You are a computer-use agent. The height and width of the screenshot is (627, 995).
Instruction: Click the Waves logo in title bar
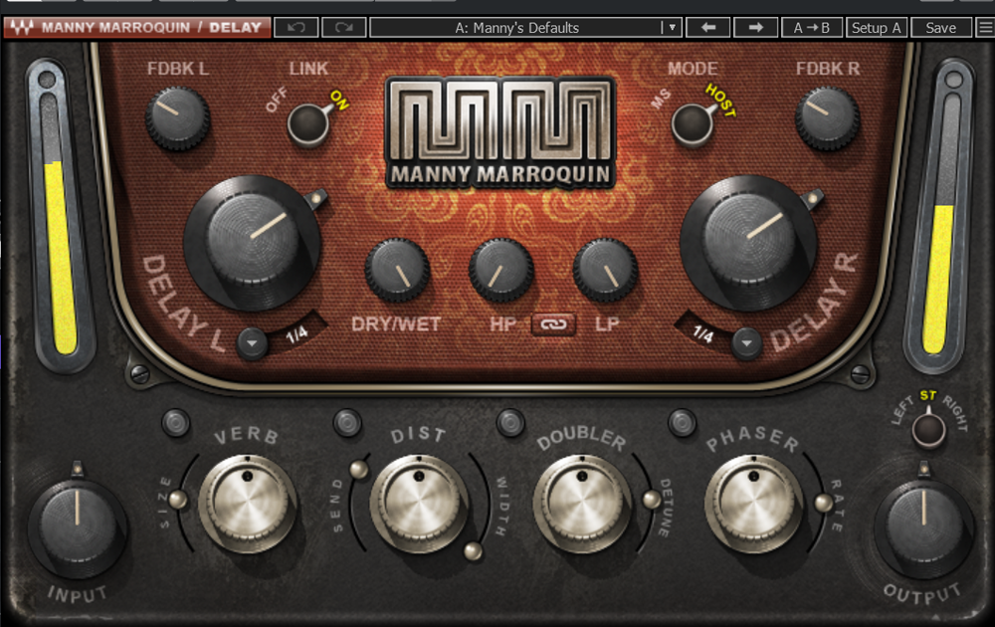[x=21, y=27]
